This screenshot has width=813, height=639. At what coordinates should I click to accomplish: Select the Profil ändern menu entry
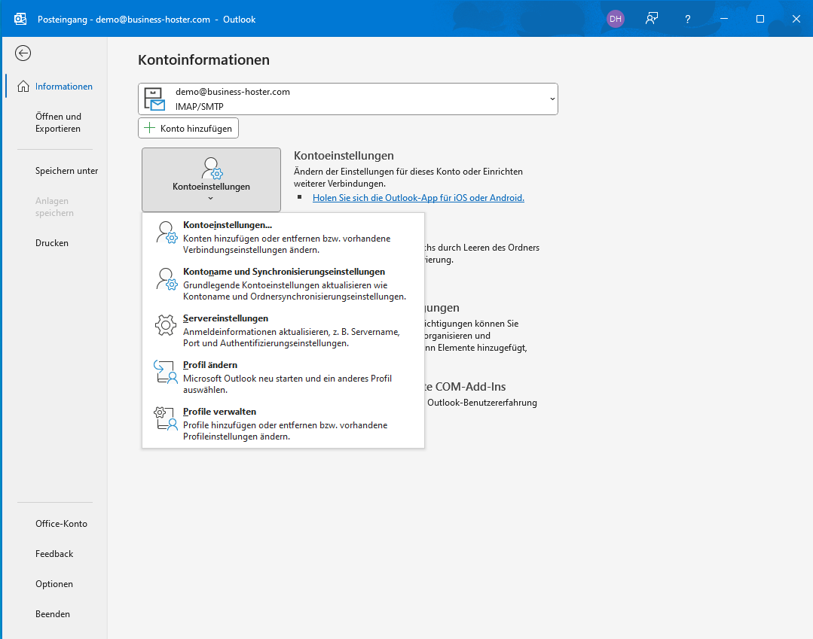pos(283,377)
